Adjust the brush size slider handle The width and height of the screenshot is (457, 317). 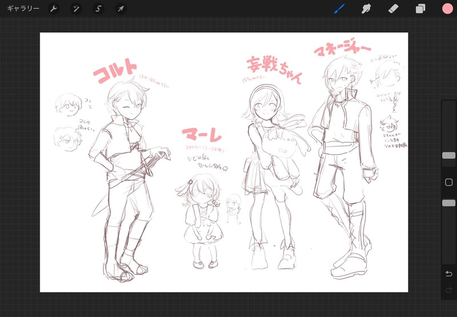coord(448,156)
